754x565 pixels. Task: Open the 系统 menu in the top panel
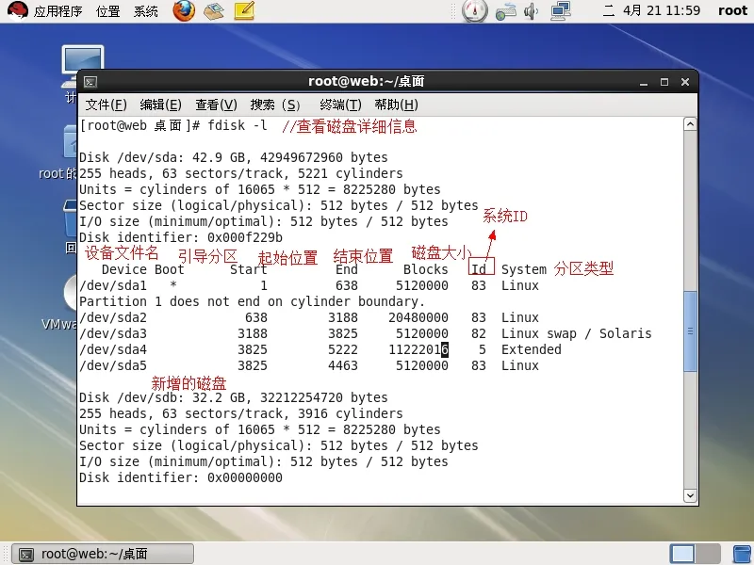coord(146,11)
